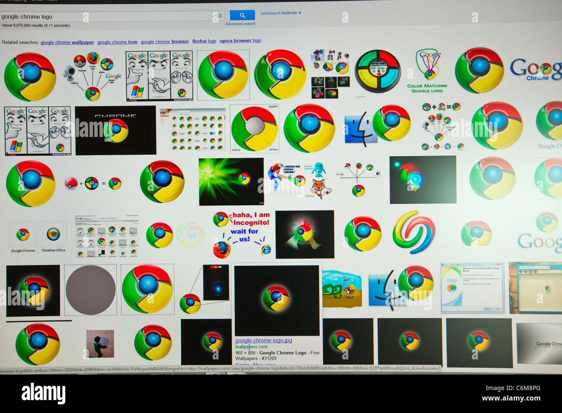Click the search box containing 'google chrome logo'
The height and width of the screenshot is (413, 562).
pos(112,16)
